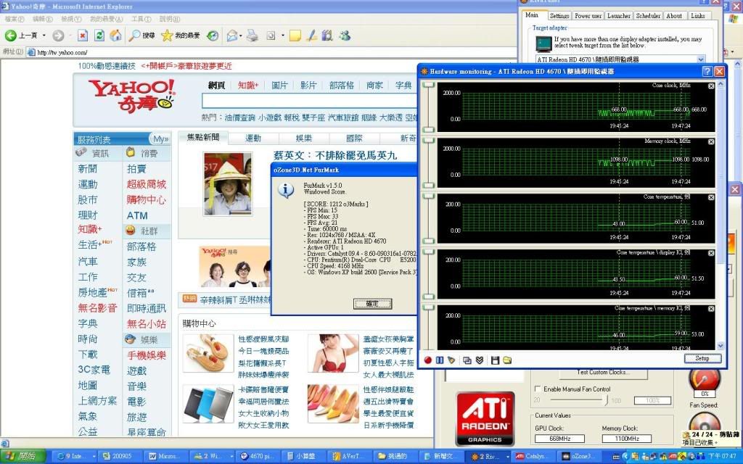The height and width of the screenshot is (464, 743).
Task: Open RivaTuner Launcher tab
Action: [619, 16]
